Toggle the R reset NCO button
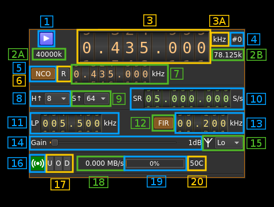The image size is (274, 207). pos(64,74)
